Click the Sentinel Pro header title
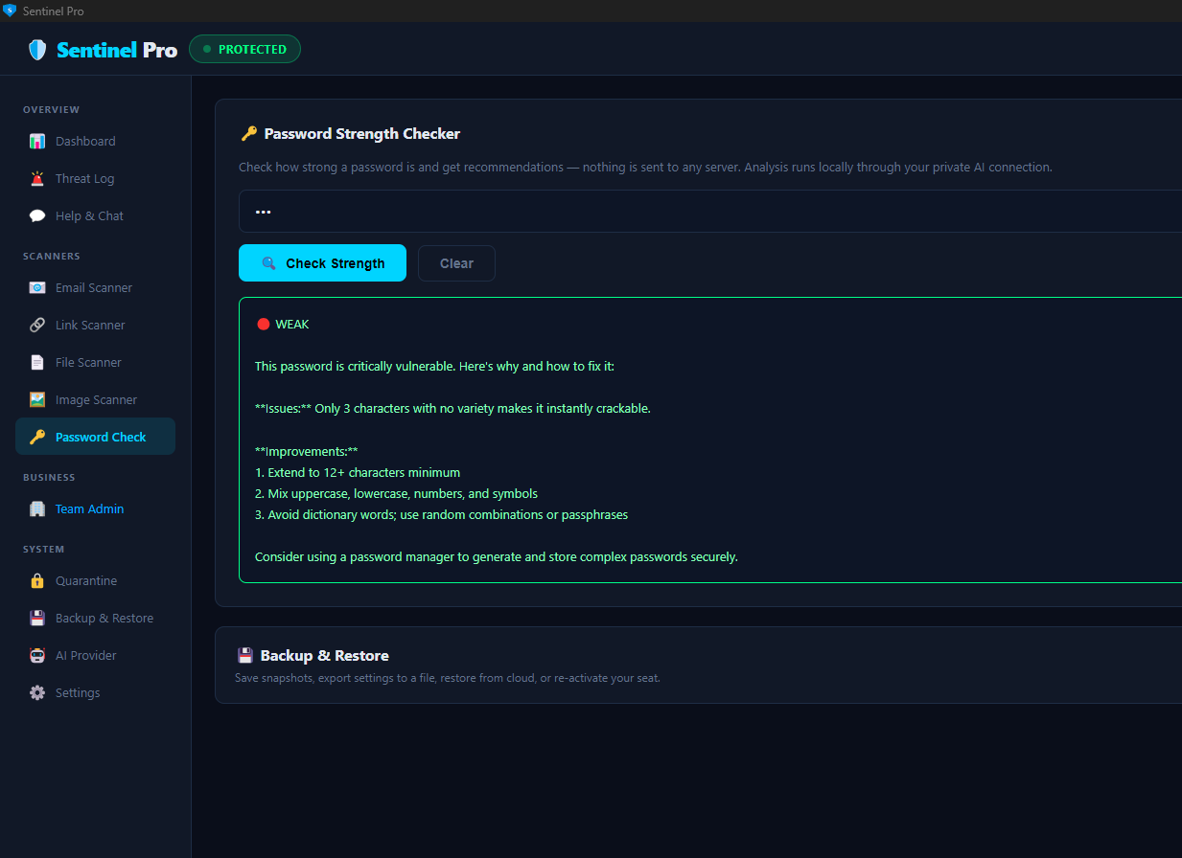1182x858 pixels. click(x=117, y=50)
